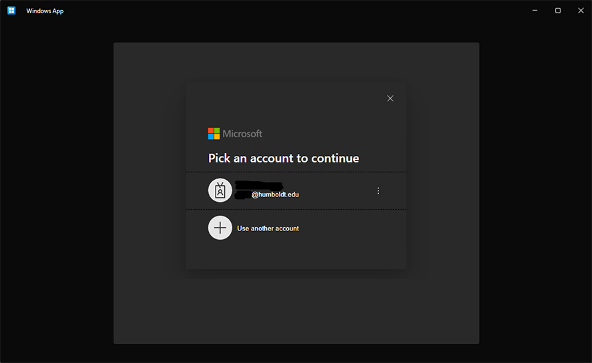Viewport: 592px width, 363px height.
Task: Close the Windows App window
Action: click(581, 11)
